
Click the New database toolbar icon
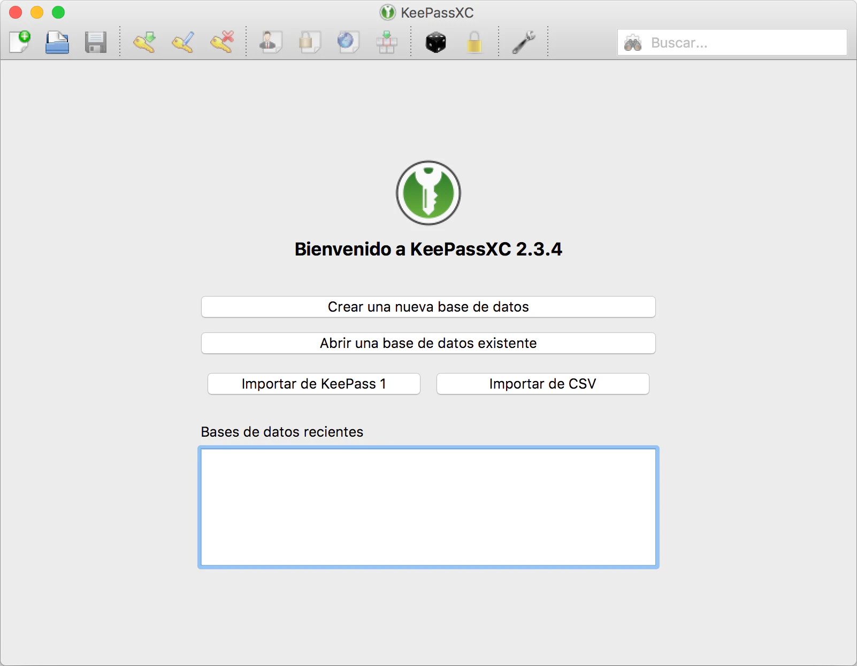tap(20, 42)
